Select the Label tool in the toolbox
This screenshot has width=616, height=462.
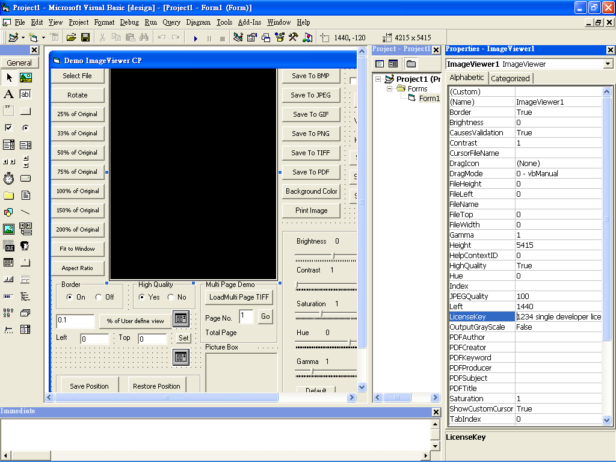click(8, 94)
